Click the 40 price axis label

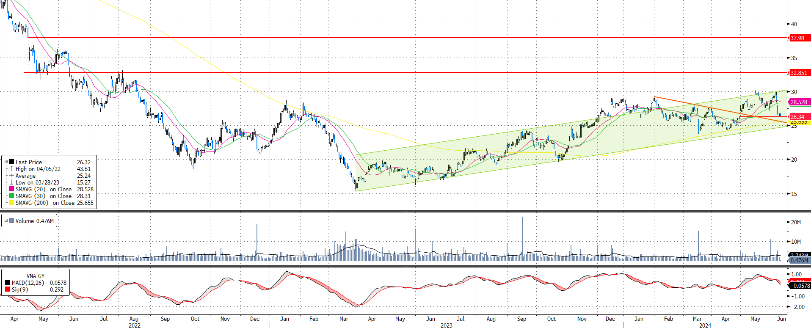(x=794, y=24)
